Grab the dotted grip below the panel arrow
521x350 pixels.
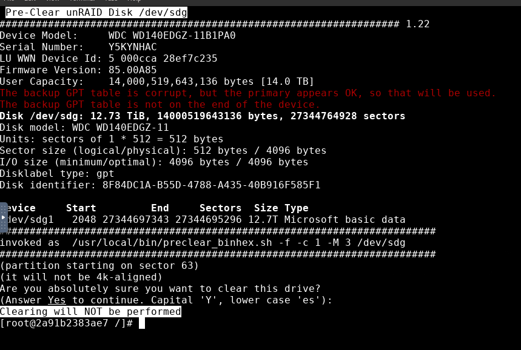click(3, 226)
